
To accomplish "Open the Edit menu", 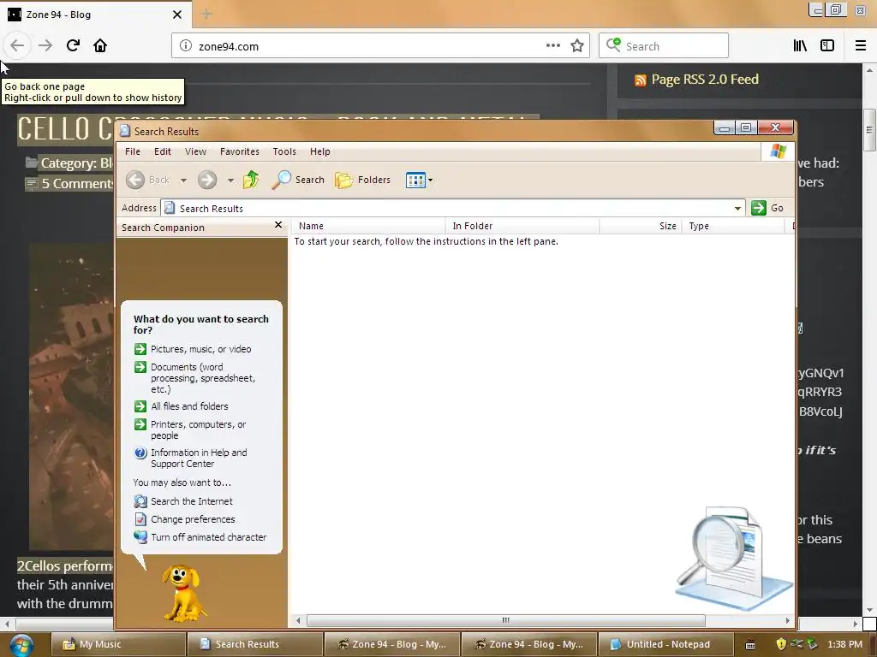I will tap(163, 151).
